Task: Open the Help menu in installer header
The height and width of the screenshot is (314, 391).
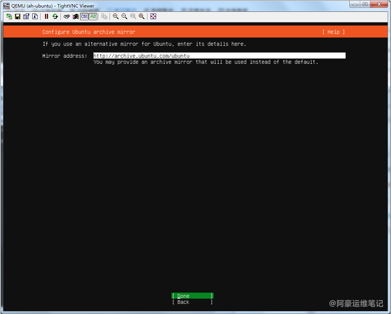Action: [x=333, y=32]
